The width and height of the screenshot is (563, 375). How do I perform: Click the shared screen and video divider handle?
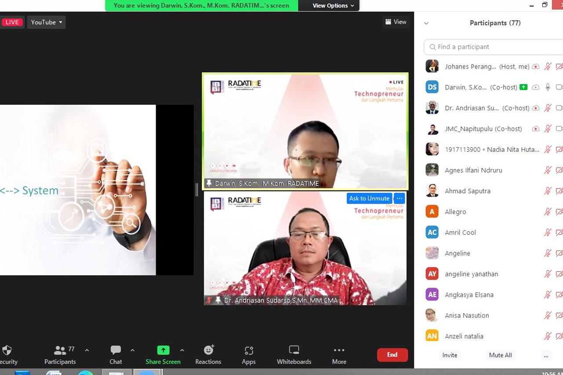tap(197, 189)
